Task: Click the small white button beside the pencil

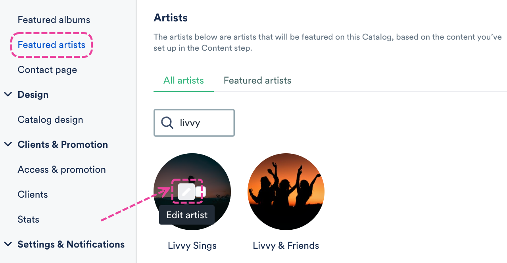Action: click(201, 192)
